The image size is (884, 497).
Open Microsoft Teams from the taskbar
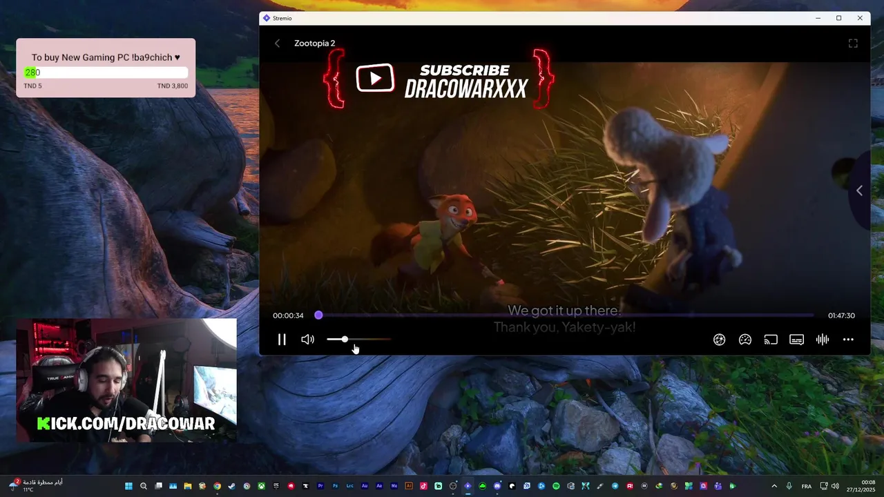coord(718,486)
